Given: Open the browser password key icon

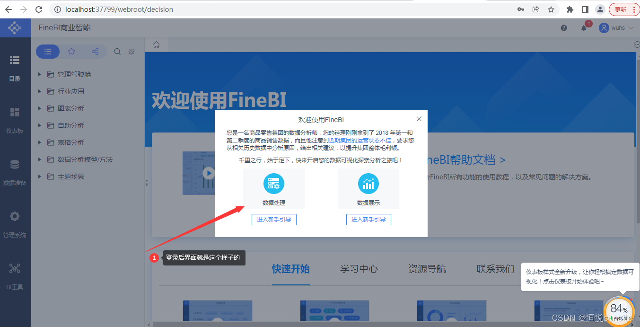Looking at the screenshot, I should 521,9.
